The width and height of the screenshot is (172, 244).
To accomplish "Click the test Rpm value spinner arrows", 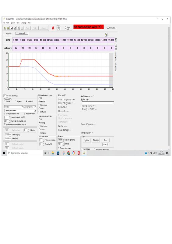I will point(107,145).
